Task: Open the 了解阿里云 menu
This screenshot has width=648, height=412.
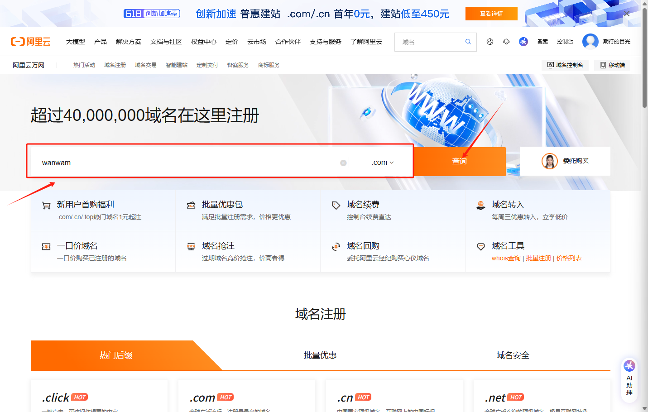Action: pos(366,42)
